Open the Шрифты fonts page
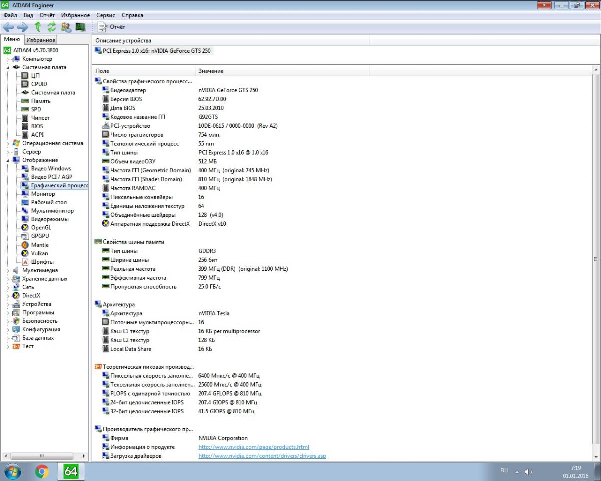601x481 pixels. click(42, 262)
